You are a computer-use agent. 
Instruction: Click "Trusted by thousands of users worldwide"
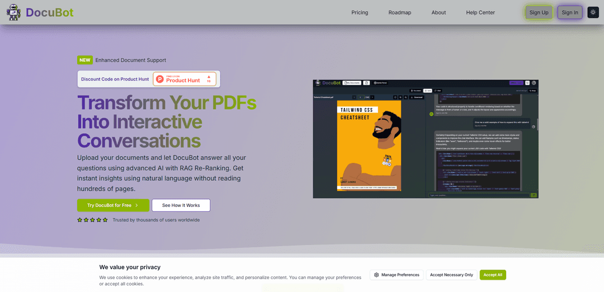156,220
